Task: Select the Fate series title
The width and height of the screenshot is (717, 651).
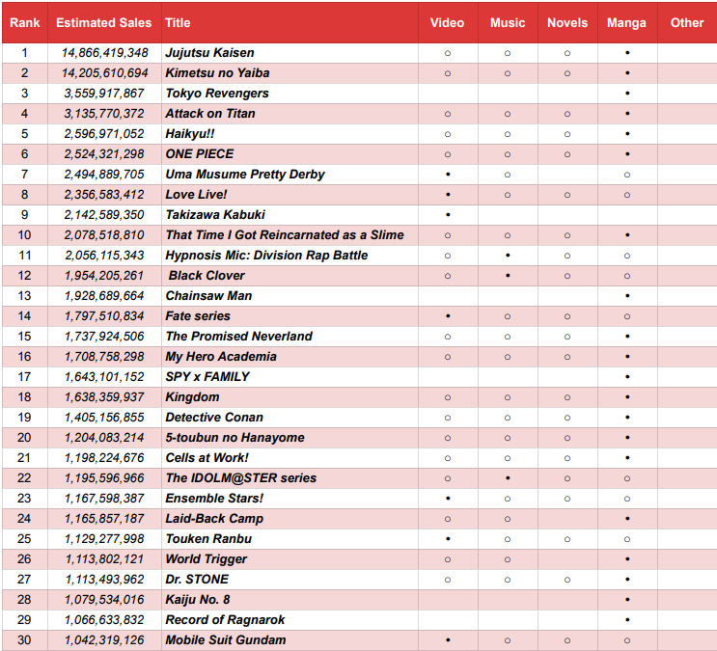Action: click(x=198, y=316)
